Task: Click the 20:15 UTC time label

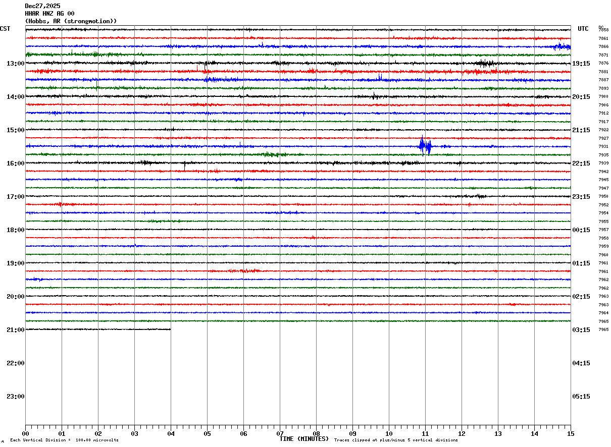Action: [x=581, y=97]
